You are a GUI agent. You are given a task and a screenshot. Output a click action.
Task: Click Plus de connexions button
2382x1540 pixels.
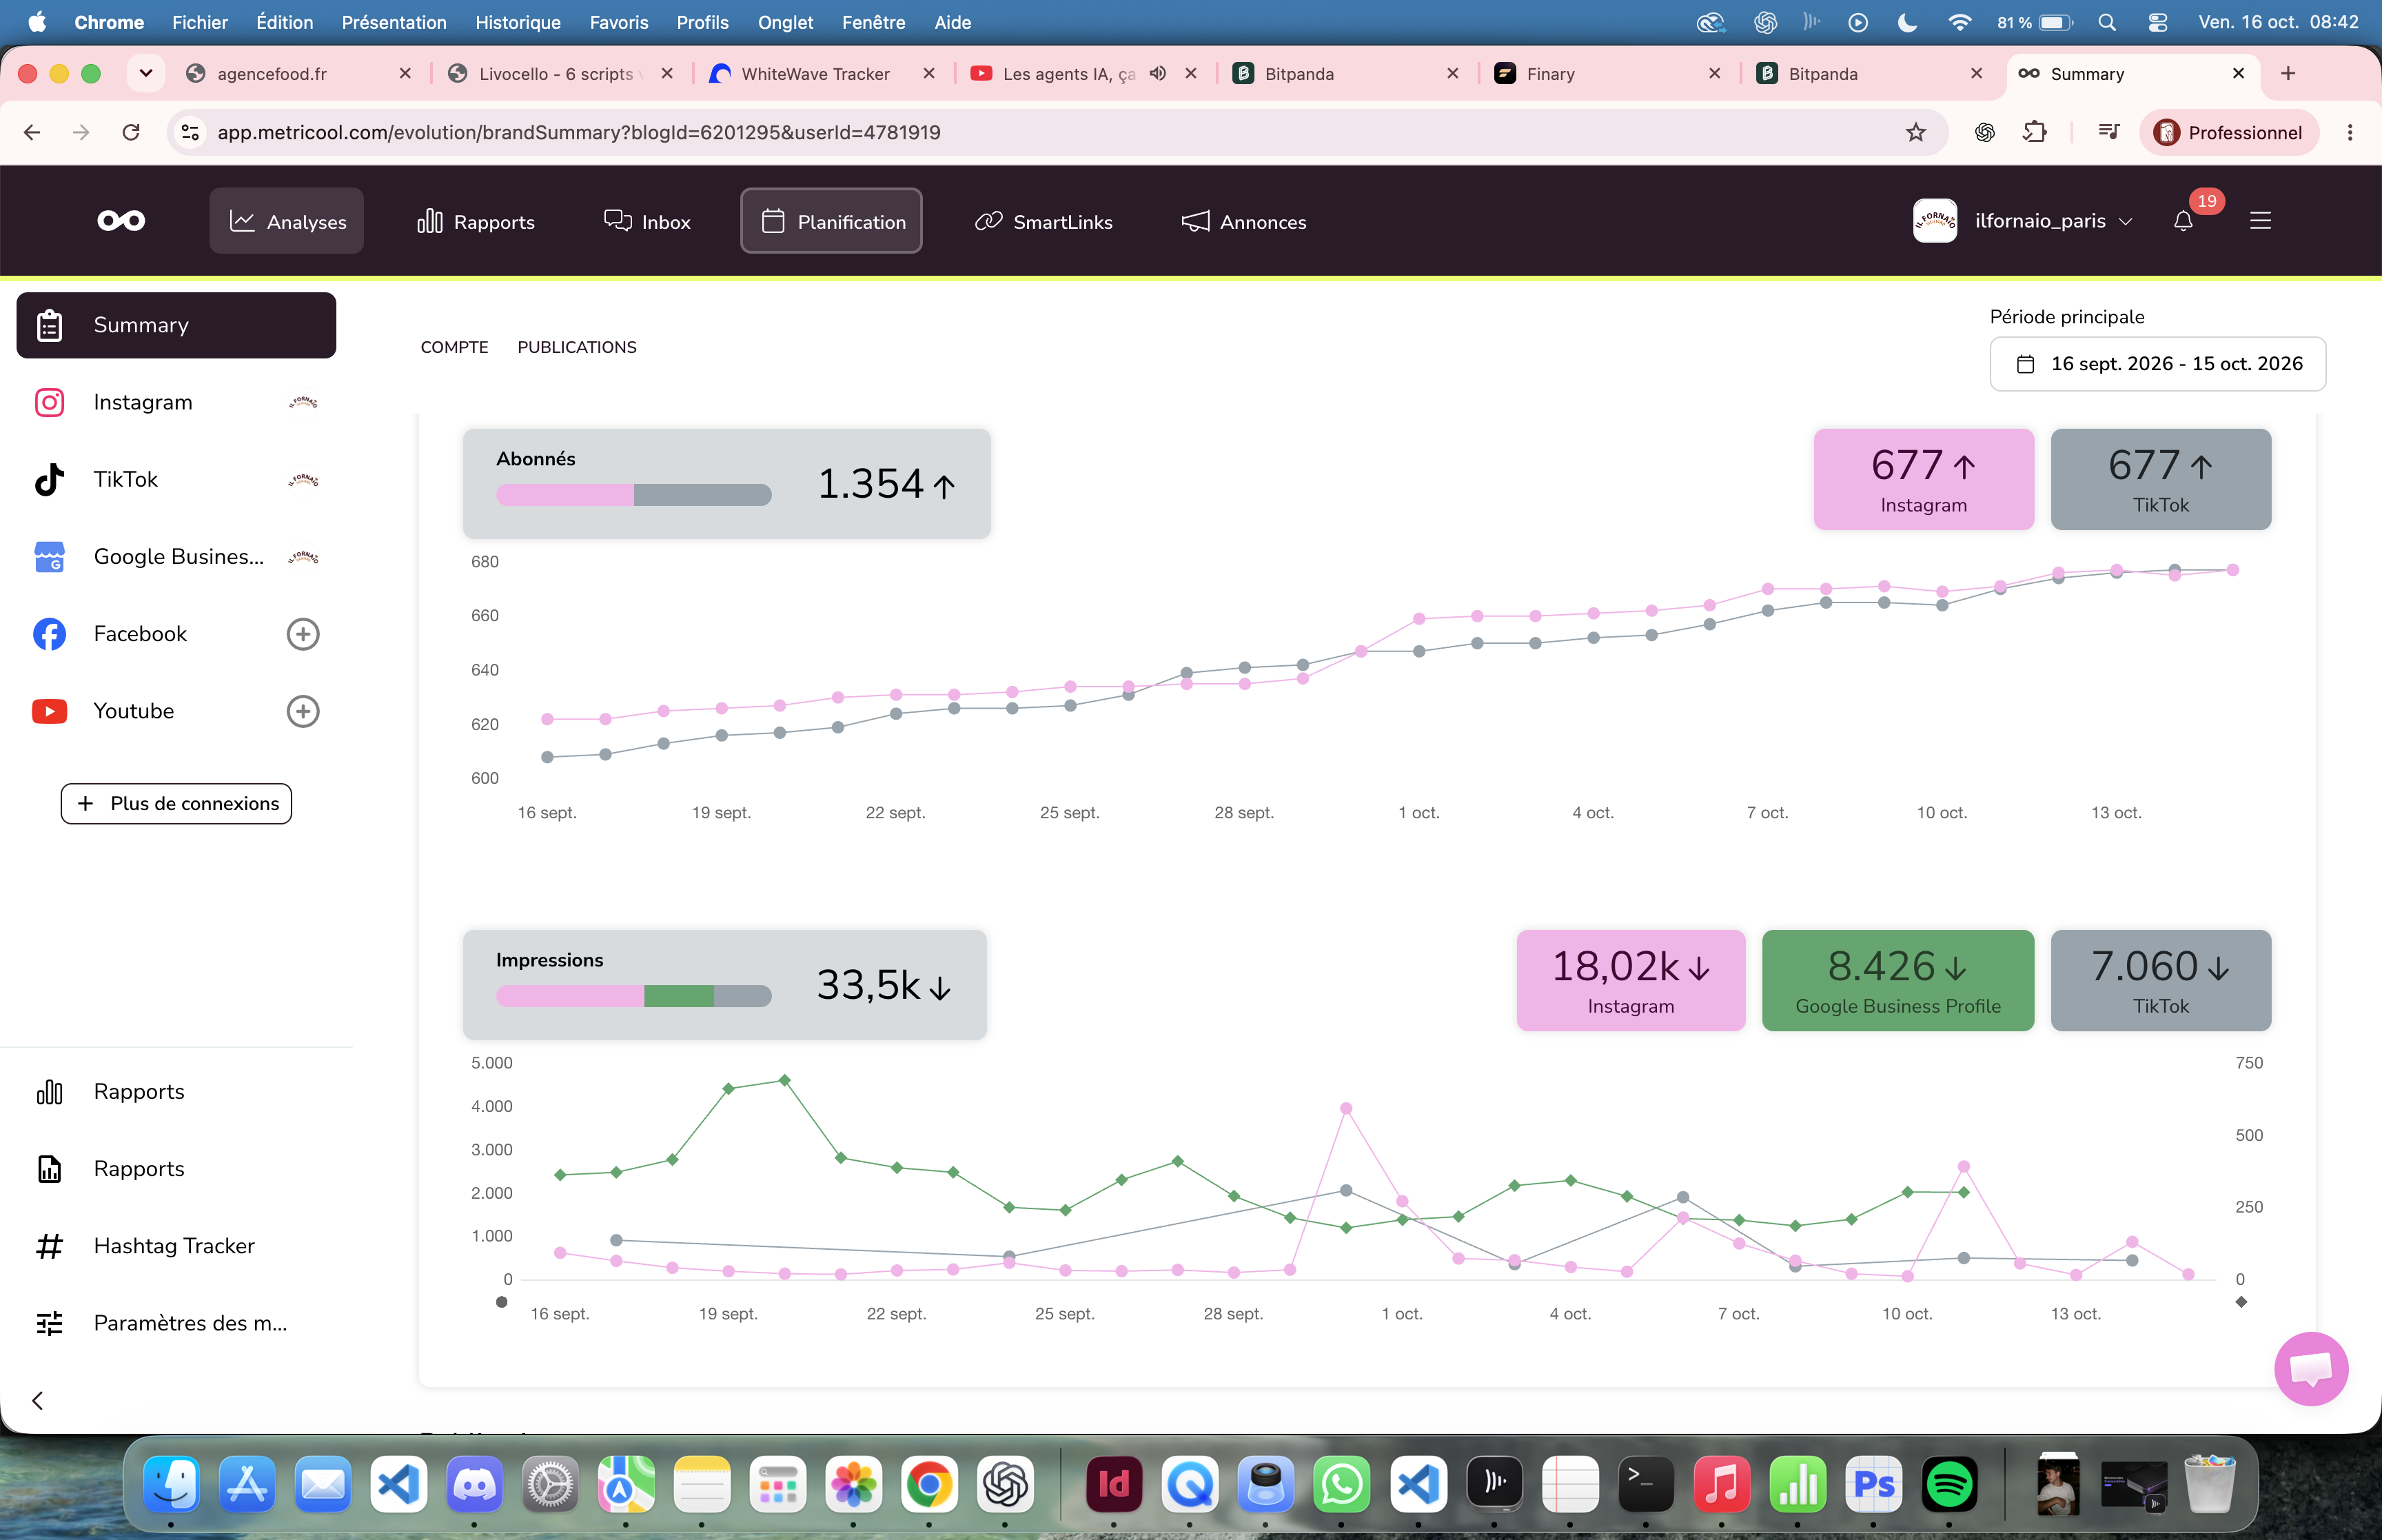(176, 803)
